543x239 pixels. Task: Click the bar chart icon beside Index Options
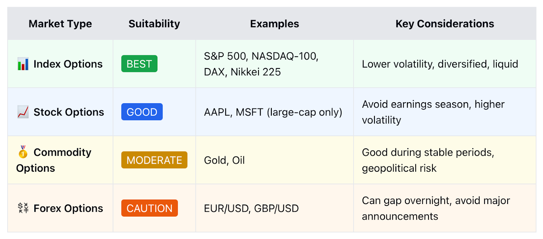pos(23,64)
